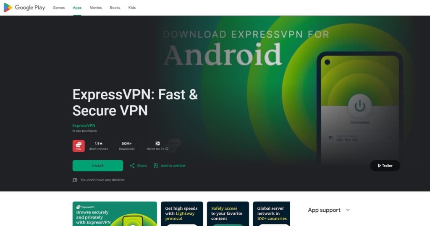Click the ExpressVPN developer link

84,125
